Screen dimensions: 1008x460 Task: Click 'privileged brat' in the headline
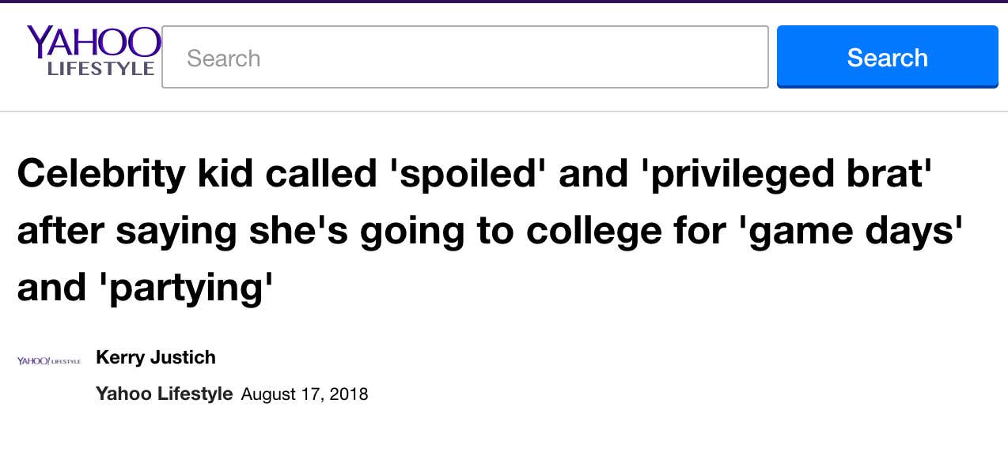coord(788,175)
